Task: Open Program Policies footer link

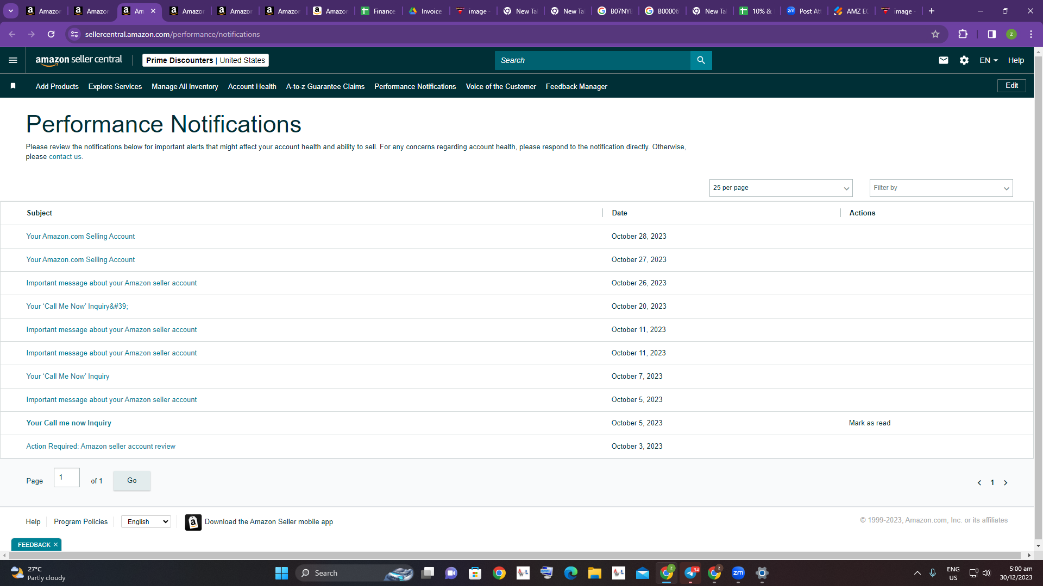Action: [80, 522]
